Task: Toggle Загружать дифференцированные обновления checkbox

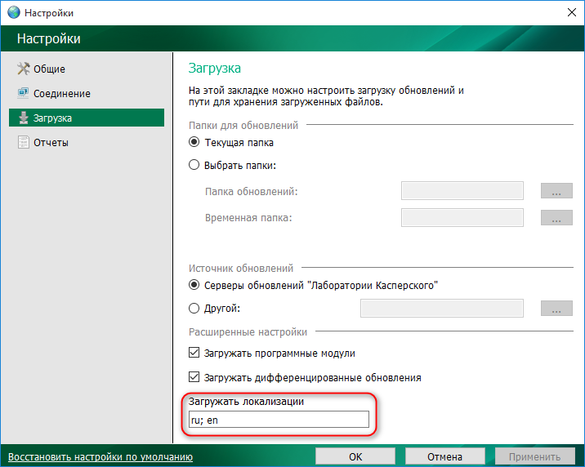Action: tap(194, 377)
